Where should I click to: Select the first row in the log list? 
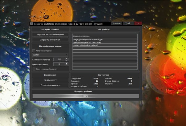coord(105,39)
